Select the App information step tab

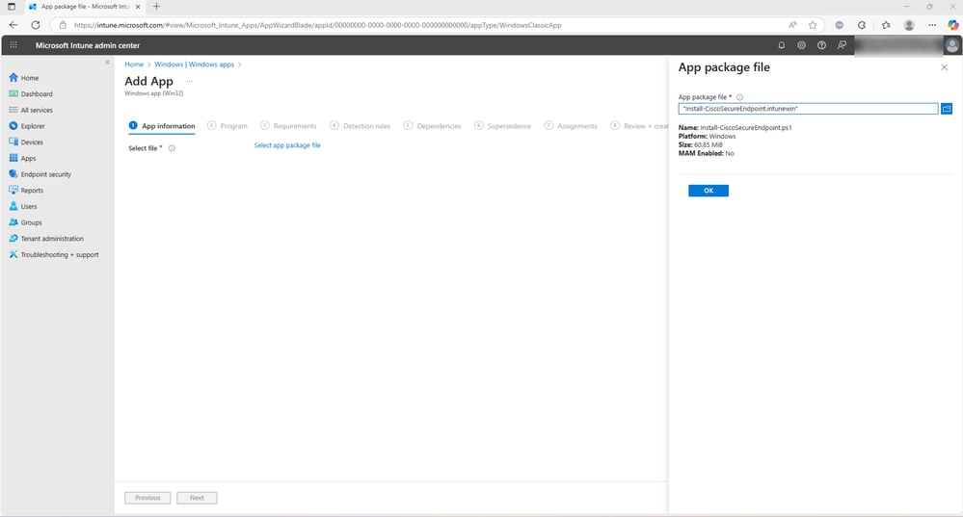[x=162, y=126]
